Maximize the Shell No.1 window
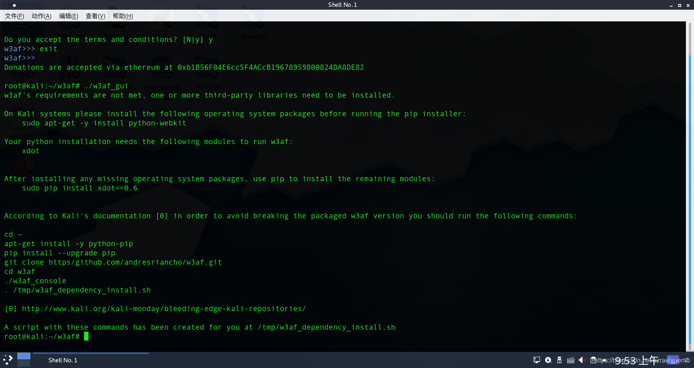Screen dimensions: 694x368 pos(679,5)
